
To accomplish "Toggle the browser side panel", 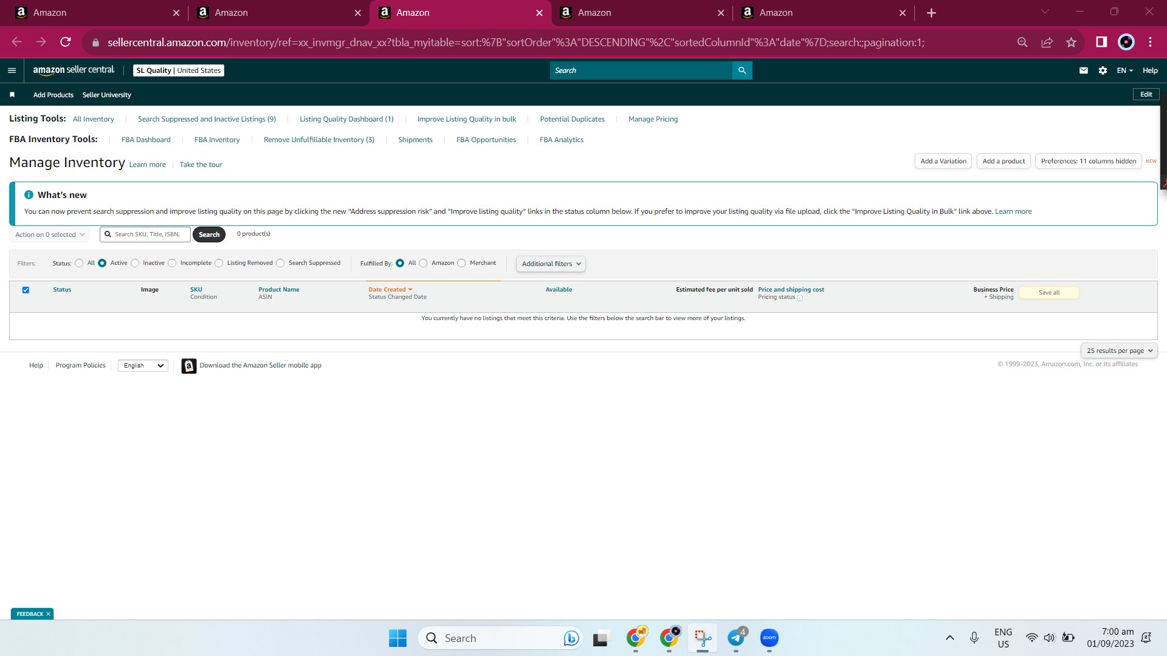I will 1101,42.
